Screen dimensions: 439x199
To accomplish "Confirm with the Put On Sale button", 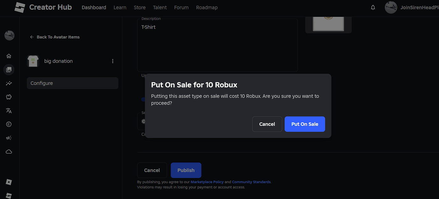I will pos(304,124).
